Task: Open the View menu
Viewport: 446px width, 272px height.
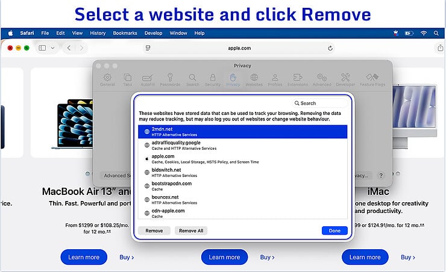Action: 77,33
